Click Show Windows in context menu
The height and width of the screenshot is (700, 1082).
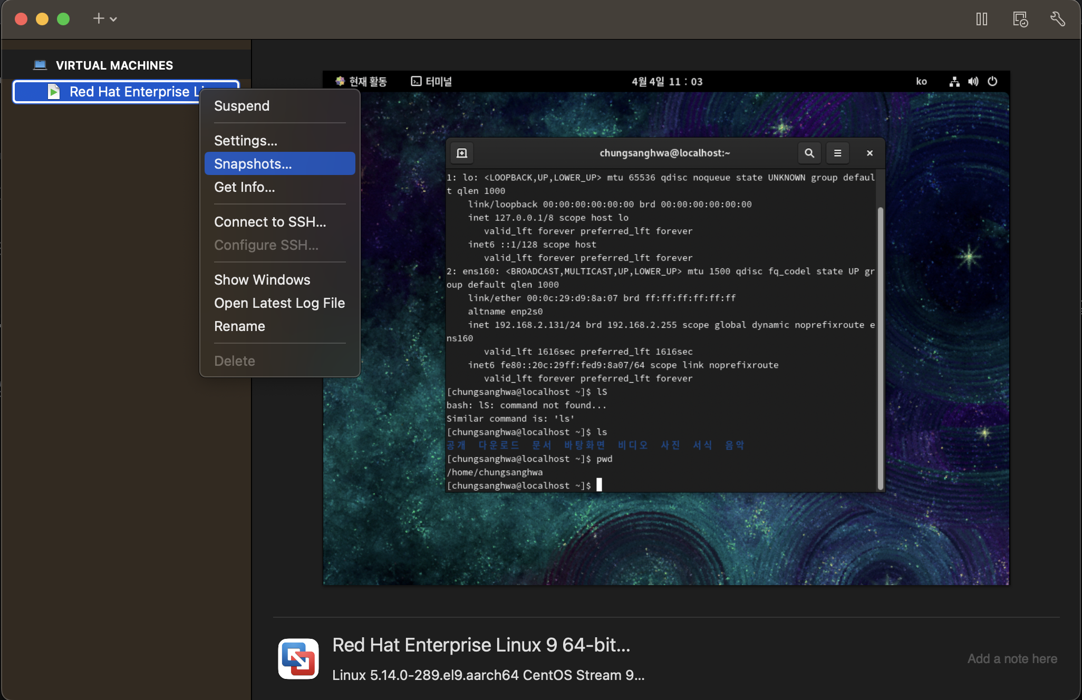pyautogui.click(x=279, y=280)
